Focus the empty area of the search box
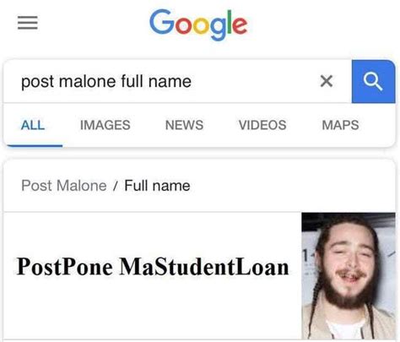The width and height of the screenshot is (400, 342). (x=253, y=81)
